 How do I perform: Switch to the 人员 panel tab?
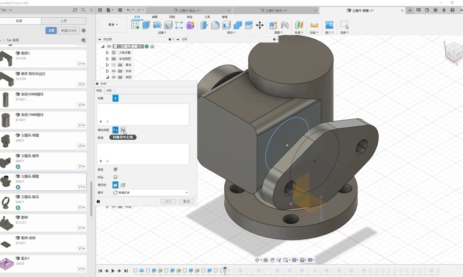pyautogui.click(x=64, y=21)
